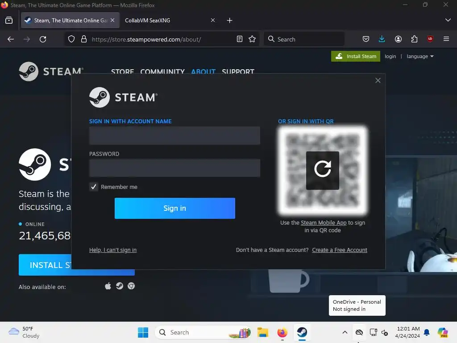Open the Firefox hamburger application menu

[x=446, y=39]
